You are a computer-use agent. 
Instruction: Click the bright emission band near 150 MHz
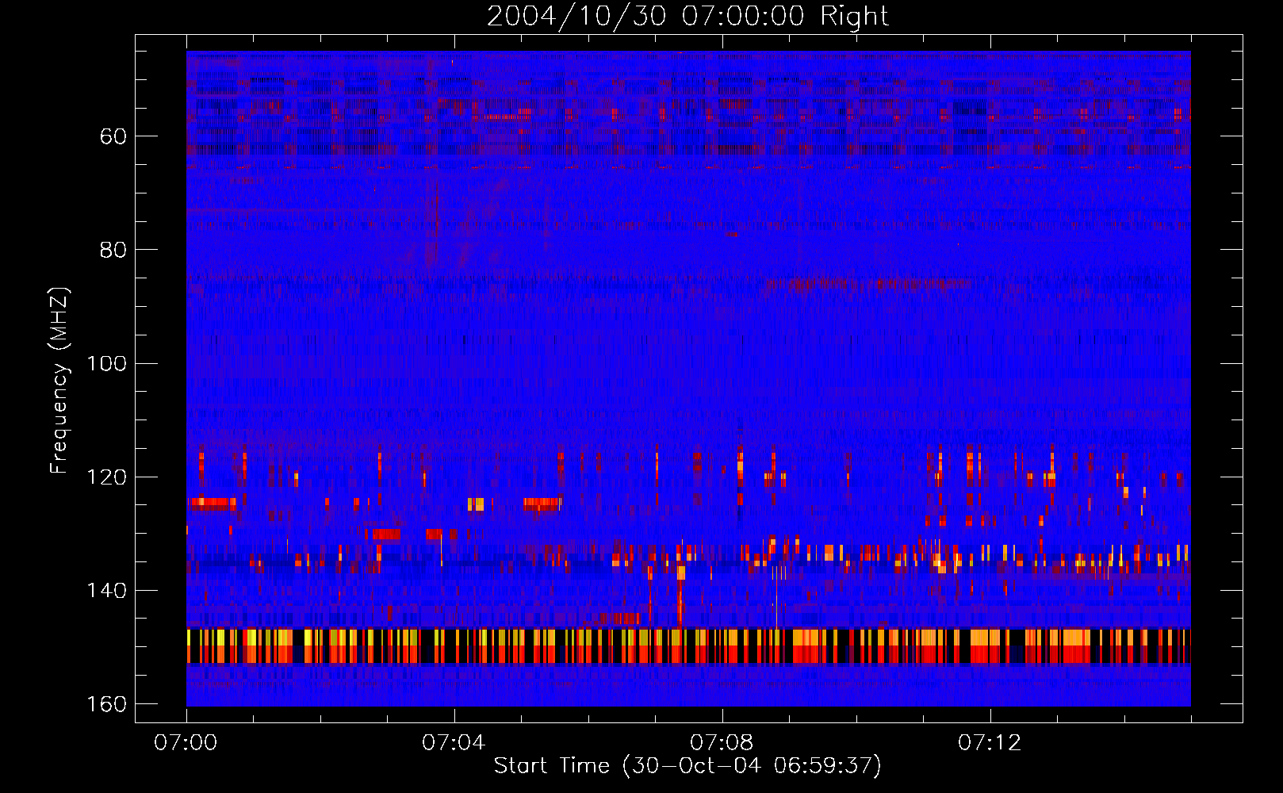(688, 646)
